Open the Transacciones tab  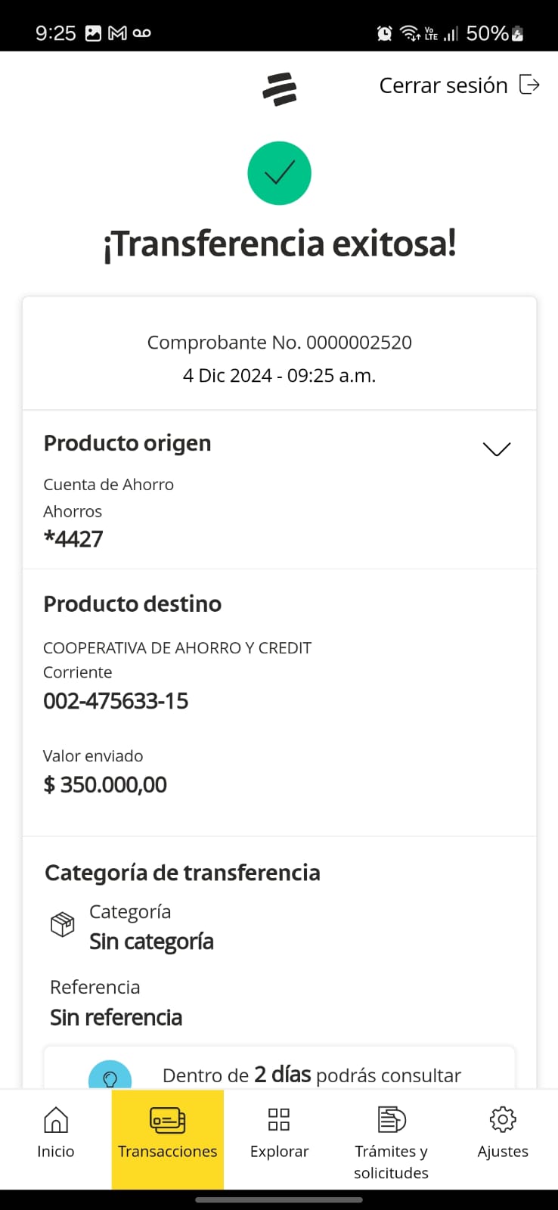pos(168,1138)
